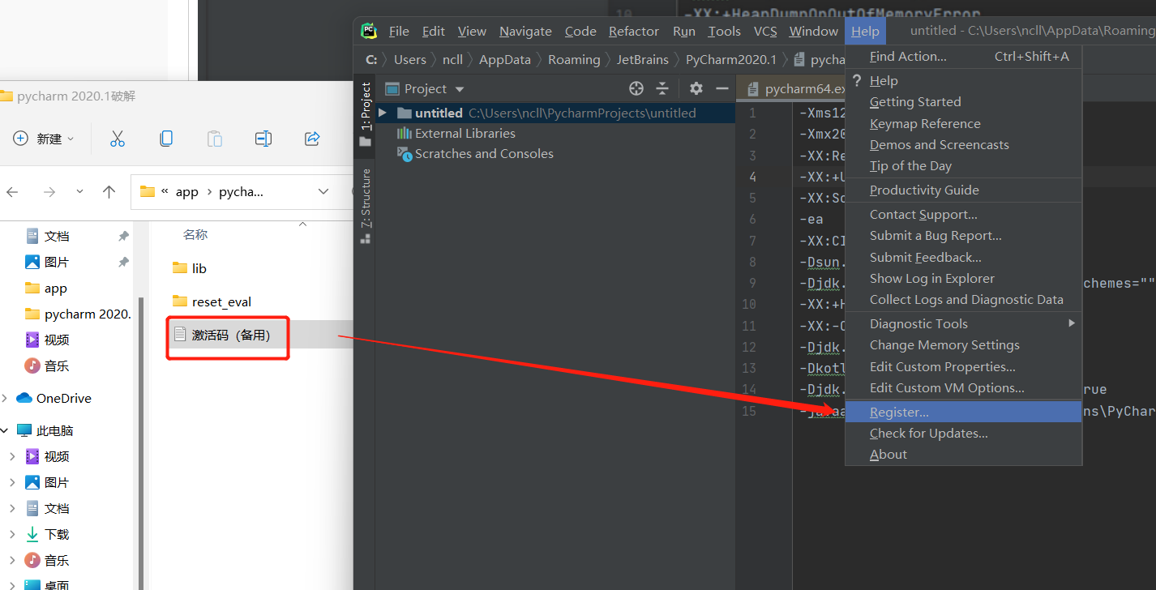Screen dimensions: 1156x590
Task: Click the reset_eval folder icon
Action: pyautogui.click(x=180, y=301)
